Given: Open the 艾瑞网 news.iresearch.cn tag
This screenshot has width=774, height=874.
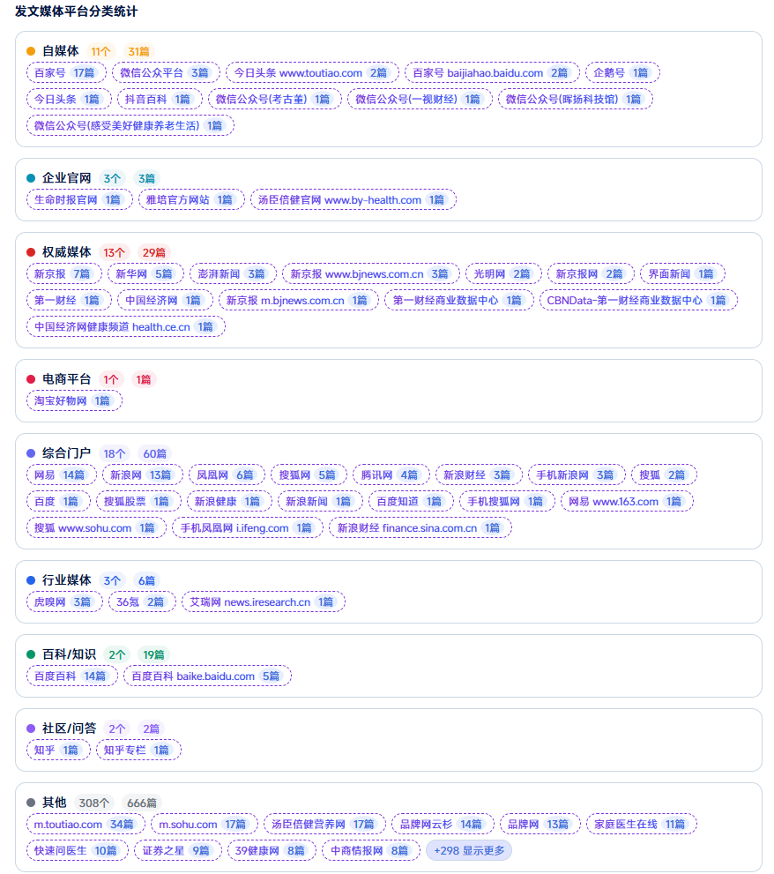Looking at the screenshot, I should 263,601.
